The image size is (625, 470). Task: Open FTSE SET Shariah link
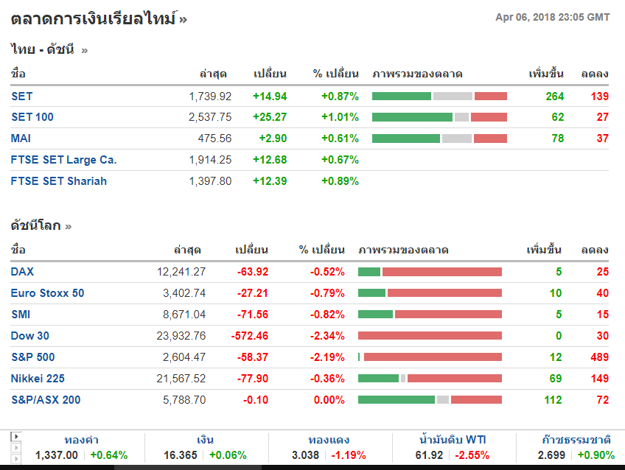click(59, 181)
